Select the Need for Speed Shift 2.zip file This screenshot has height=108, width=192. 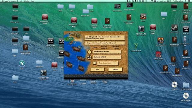click(129, 17)
